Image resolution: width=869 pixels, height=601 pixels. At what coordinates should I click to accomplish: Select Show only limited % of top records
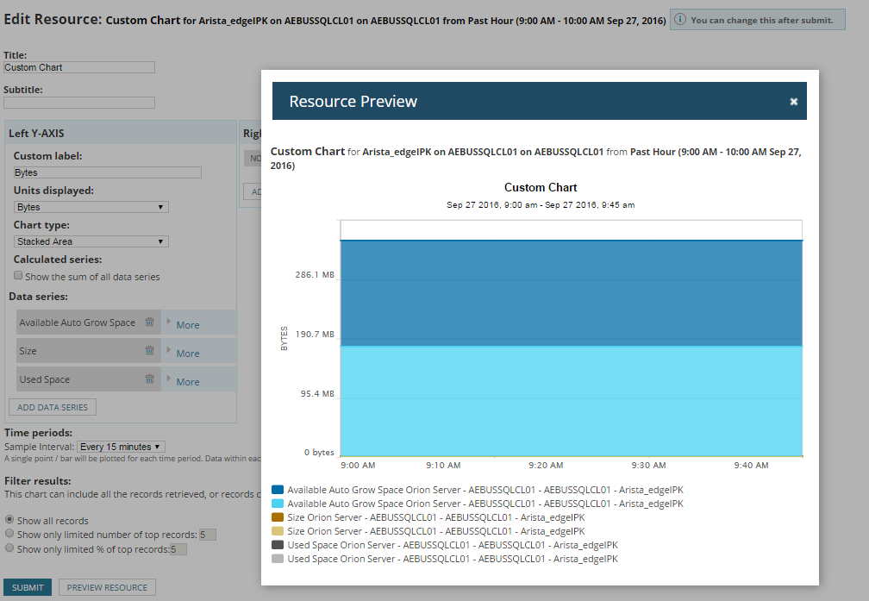point(9,548)
